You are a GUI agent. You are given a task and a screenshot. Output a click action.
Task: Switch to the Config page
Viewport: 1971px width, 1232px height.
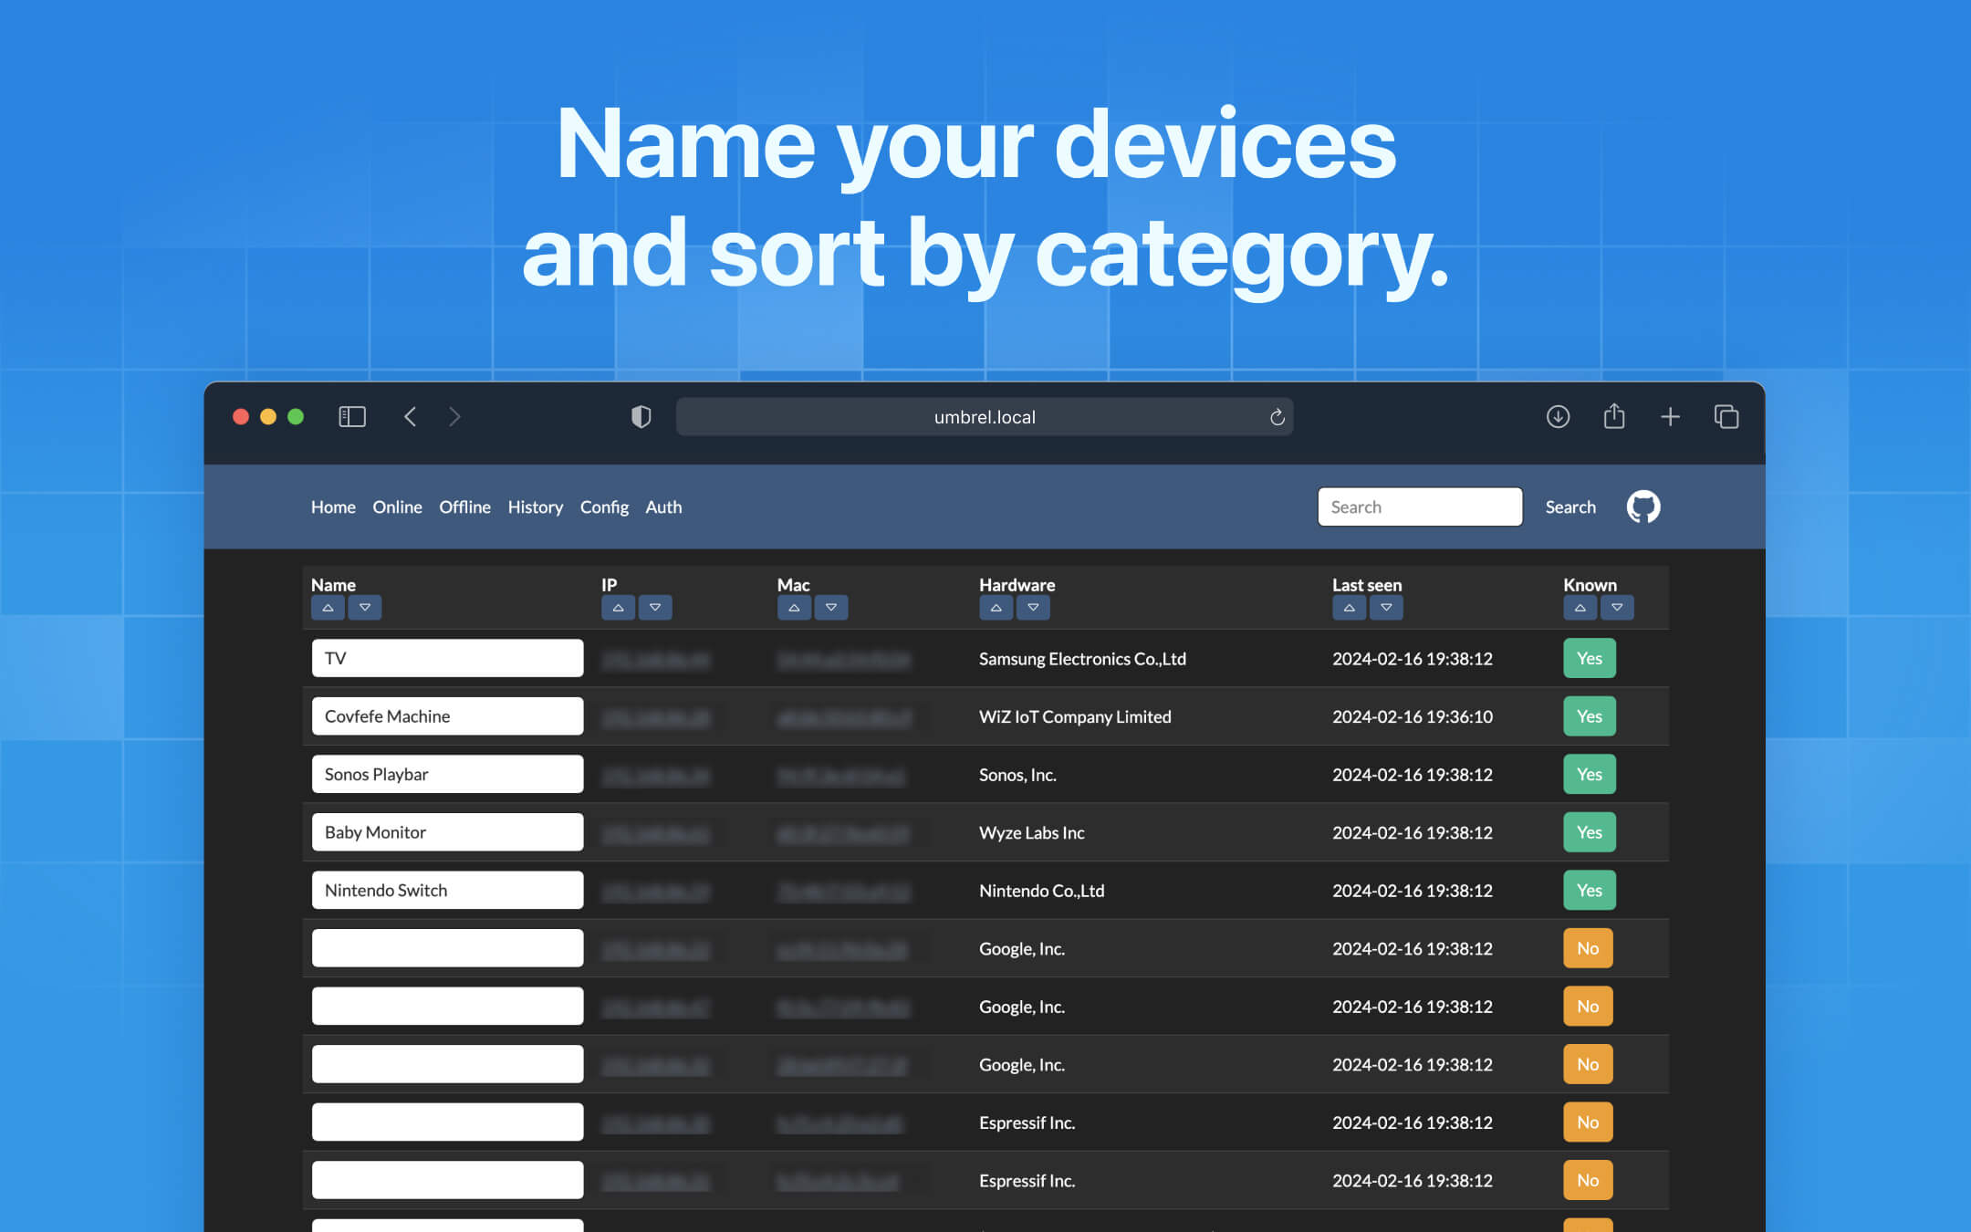604,506
